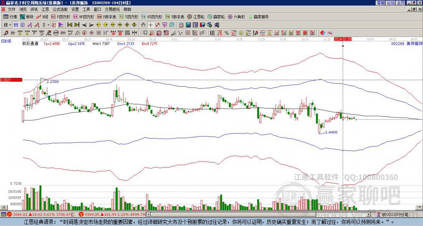
Task: Open the 资讯 menu
Action: (34, 9)
